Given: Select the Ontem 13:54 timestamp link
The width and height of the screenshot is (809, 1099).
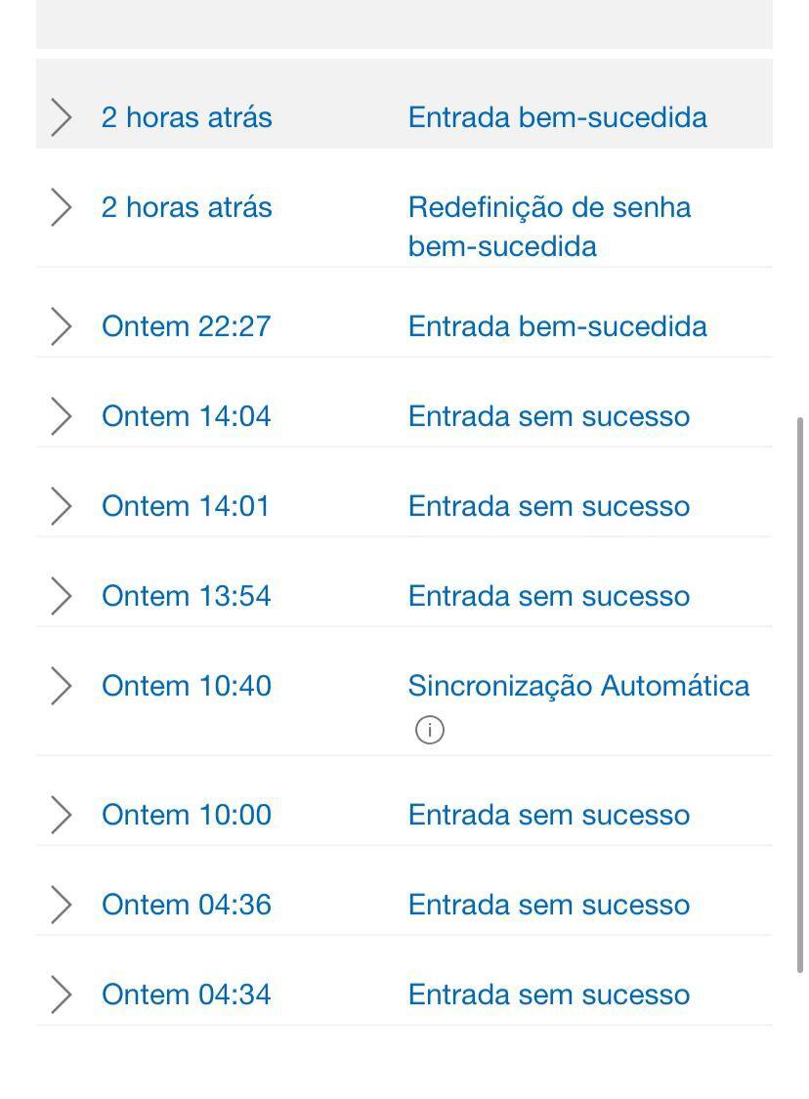Looking at the screenshot, I should click(x=187, y=596).
